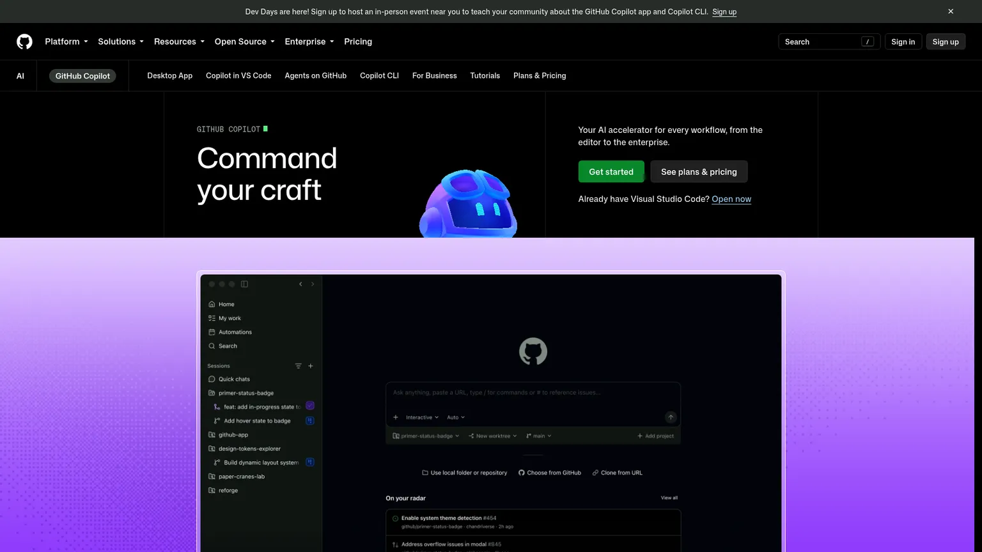Click the Copilot mascot illustration
Image resolution: width=982 pixels, height=552 pixels.
click(x=468, y=204)
